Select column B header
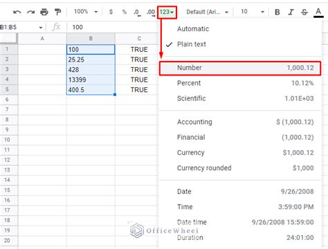Viewport: 328px width, 249px height. pyautogui.click(x=91, y=39)
